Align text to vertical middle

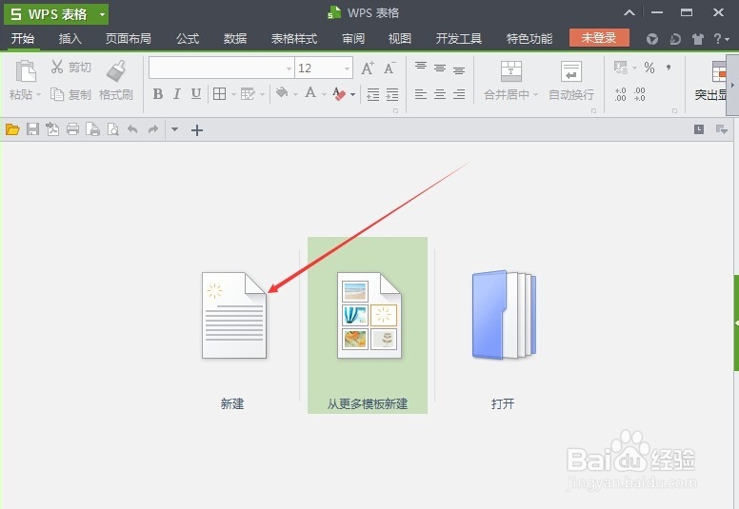440,69
